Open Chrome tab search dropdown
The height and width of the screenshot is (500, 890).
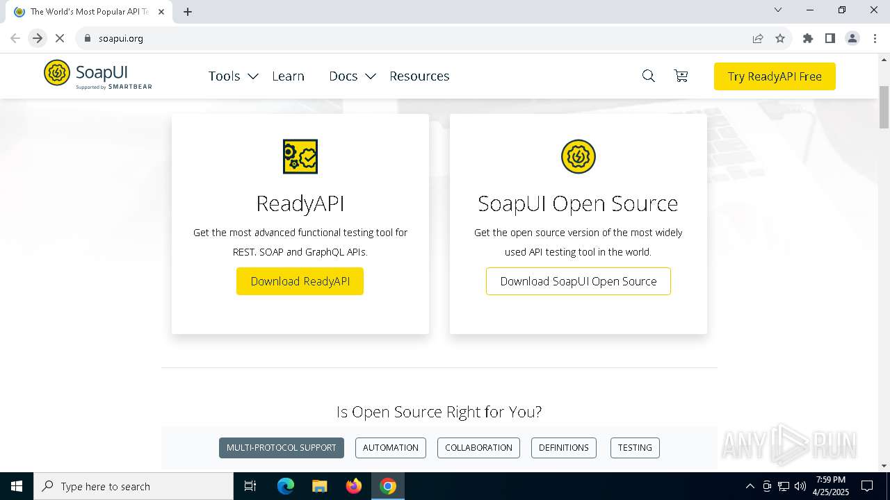point(778,10)
